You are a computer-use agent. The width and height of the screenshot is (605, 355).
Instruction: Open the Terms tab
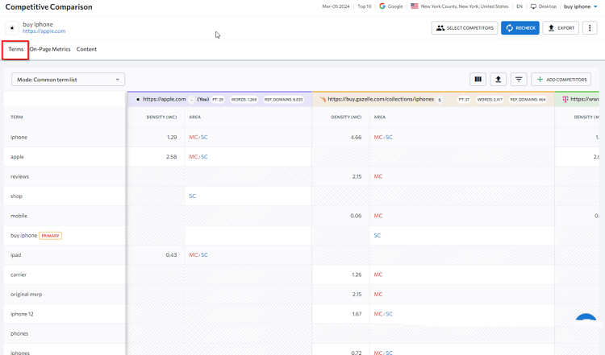tap(16, 49)
